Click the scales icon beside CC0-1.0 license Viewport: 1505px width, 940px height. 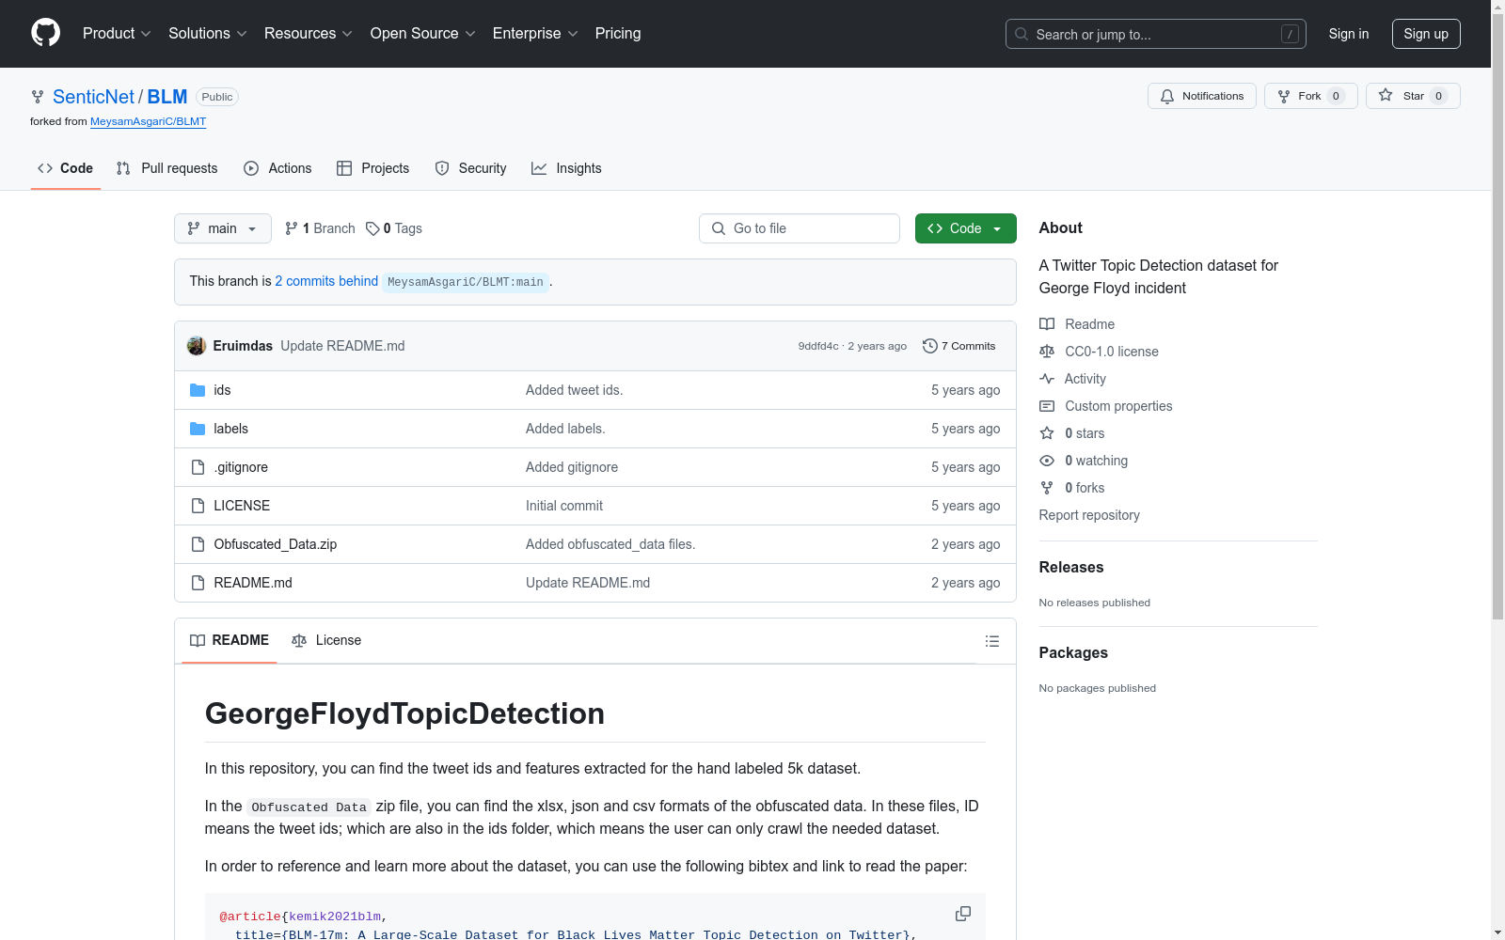point(1047,352)
